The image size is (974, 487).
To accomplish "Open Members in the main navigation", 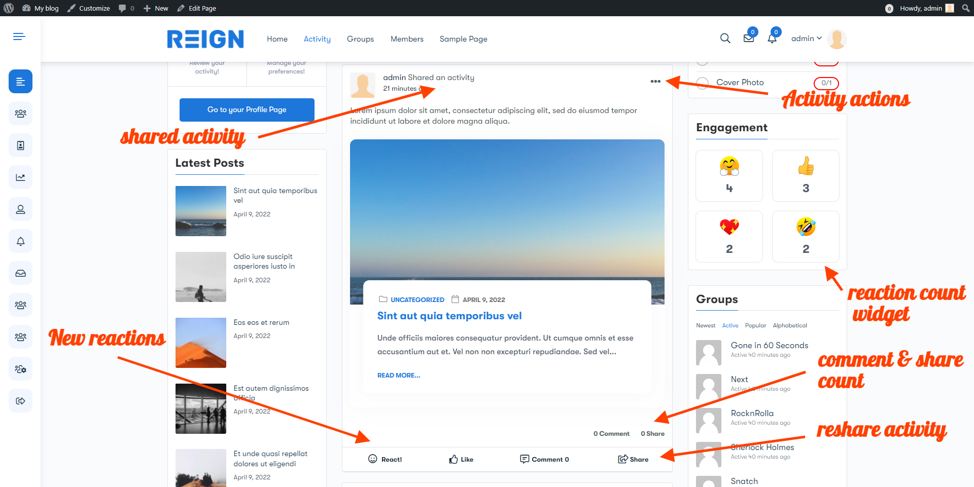I will click(407, 39).
